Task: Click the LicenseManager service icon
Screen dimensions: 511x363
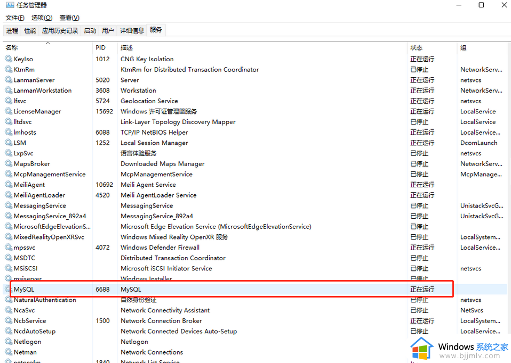Action: (9, 111)
